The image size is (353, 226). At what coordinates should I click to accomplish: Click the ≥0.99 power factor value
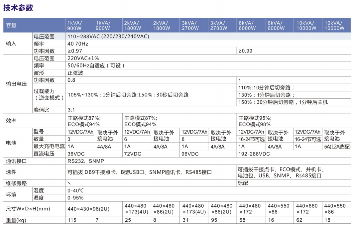point(245,51)
